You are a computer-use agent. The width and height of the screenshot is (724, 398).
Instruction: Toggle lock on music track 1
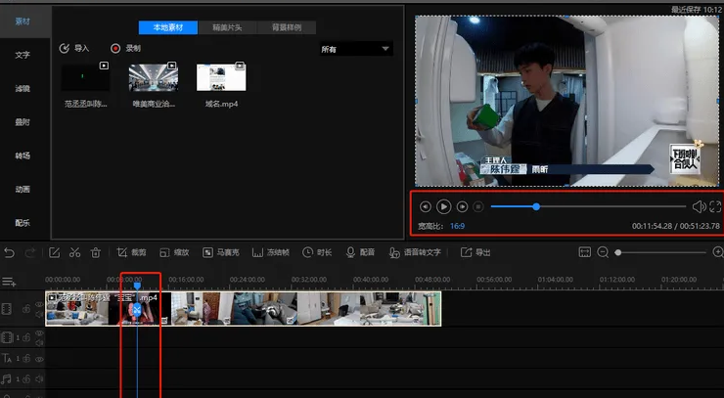tap(26, 379)
